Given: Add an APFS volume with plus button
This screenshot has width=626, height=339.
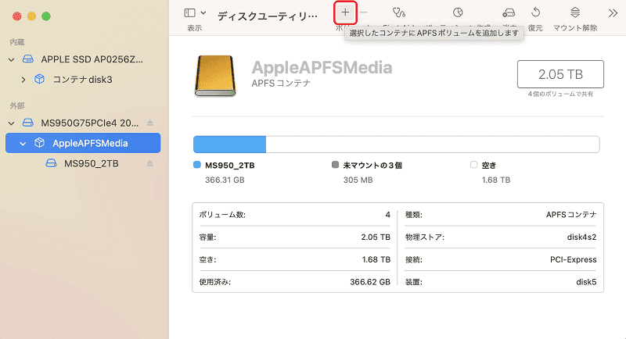Looking at the screenshot, I should pos(345,12).
